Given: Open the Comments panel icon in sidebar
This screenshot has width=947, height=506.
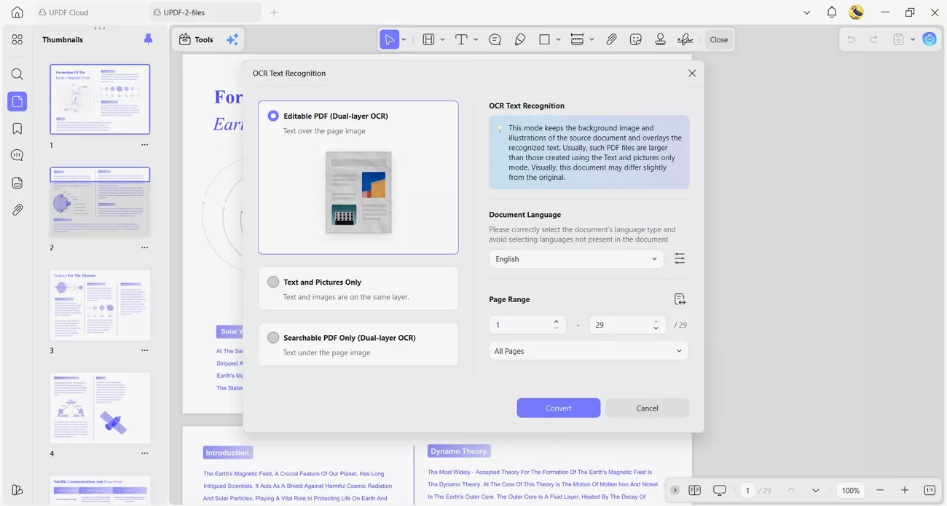Looking at the screenshot, I should click(17, 155).
